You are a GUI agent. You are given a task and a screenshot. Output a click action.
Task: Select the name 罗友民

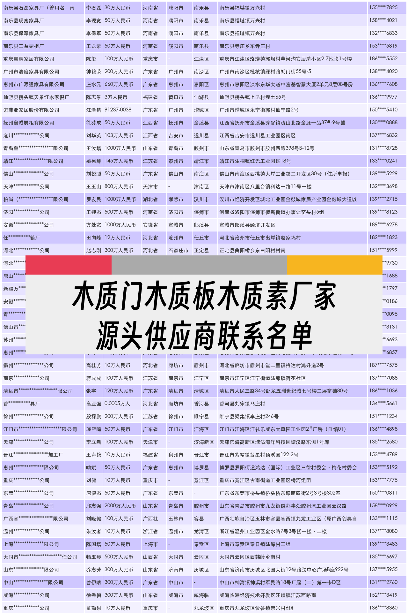pyautogui.click(x=93, y=199)
